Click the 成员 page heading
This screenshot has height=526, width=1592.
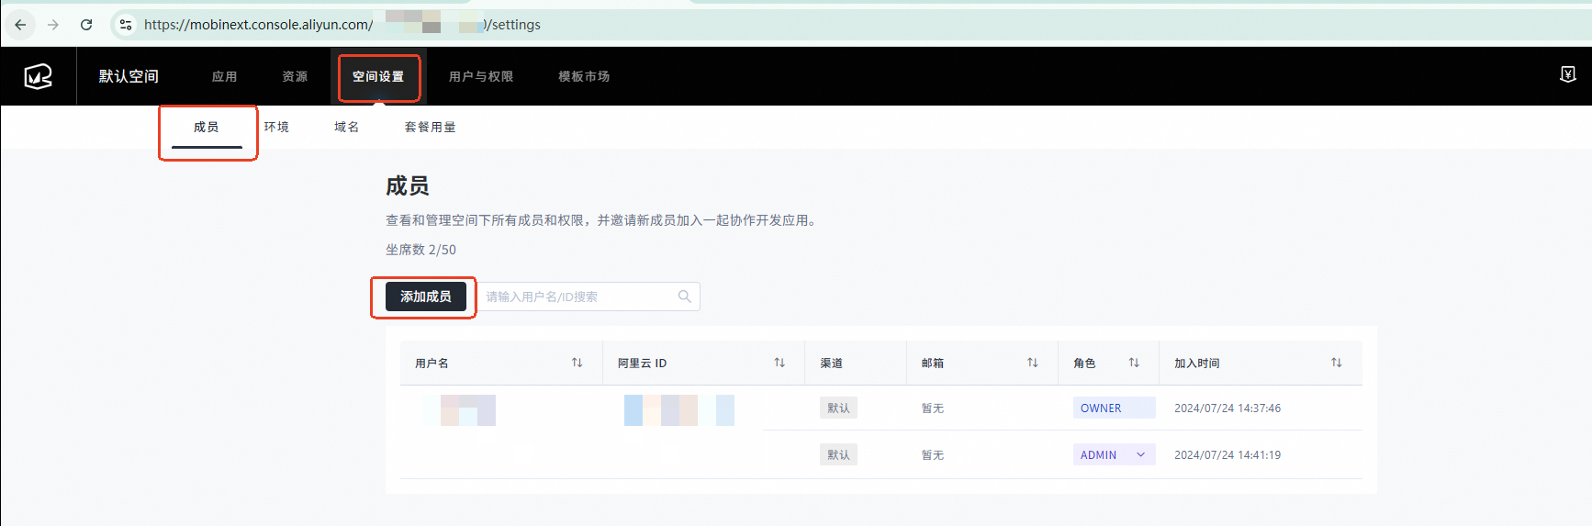pyautogui.click(x=408, y=186)
